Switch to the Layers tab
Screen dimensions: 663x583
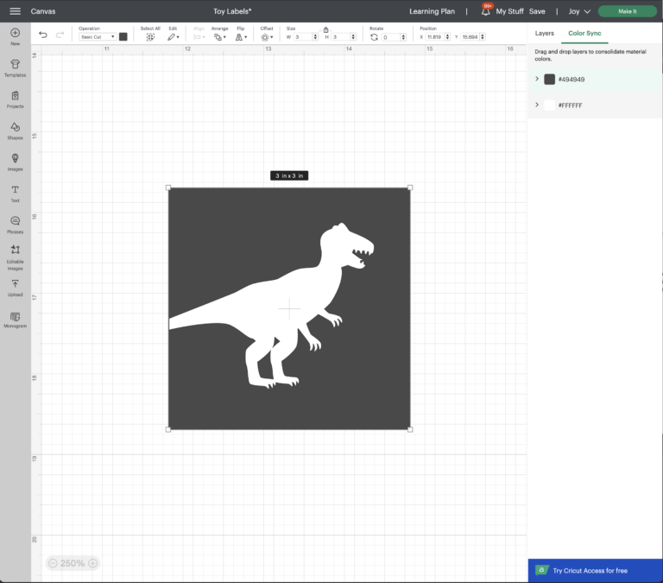pyautogui.click(x=544, y=33)
